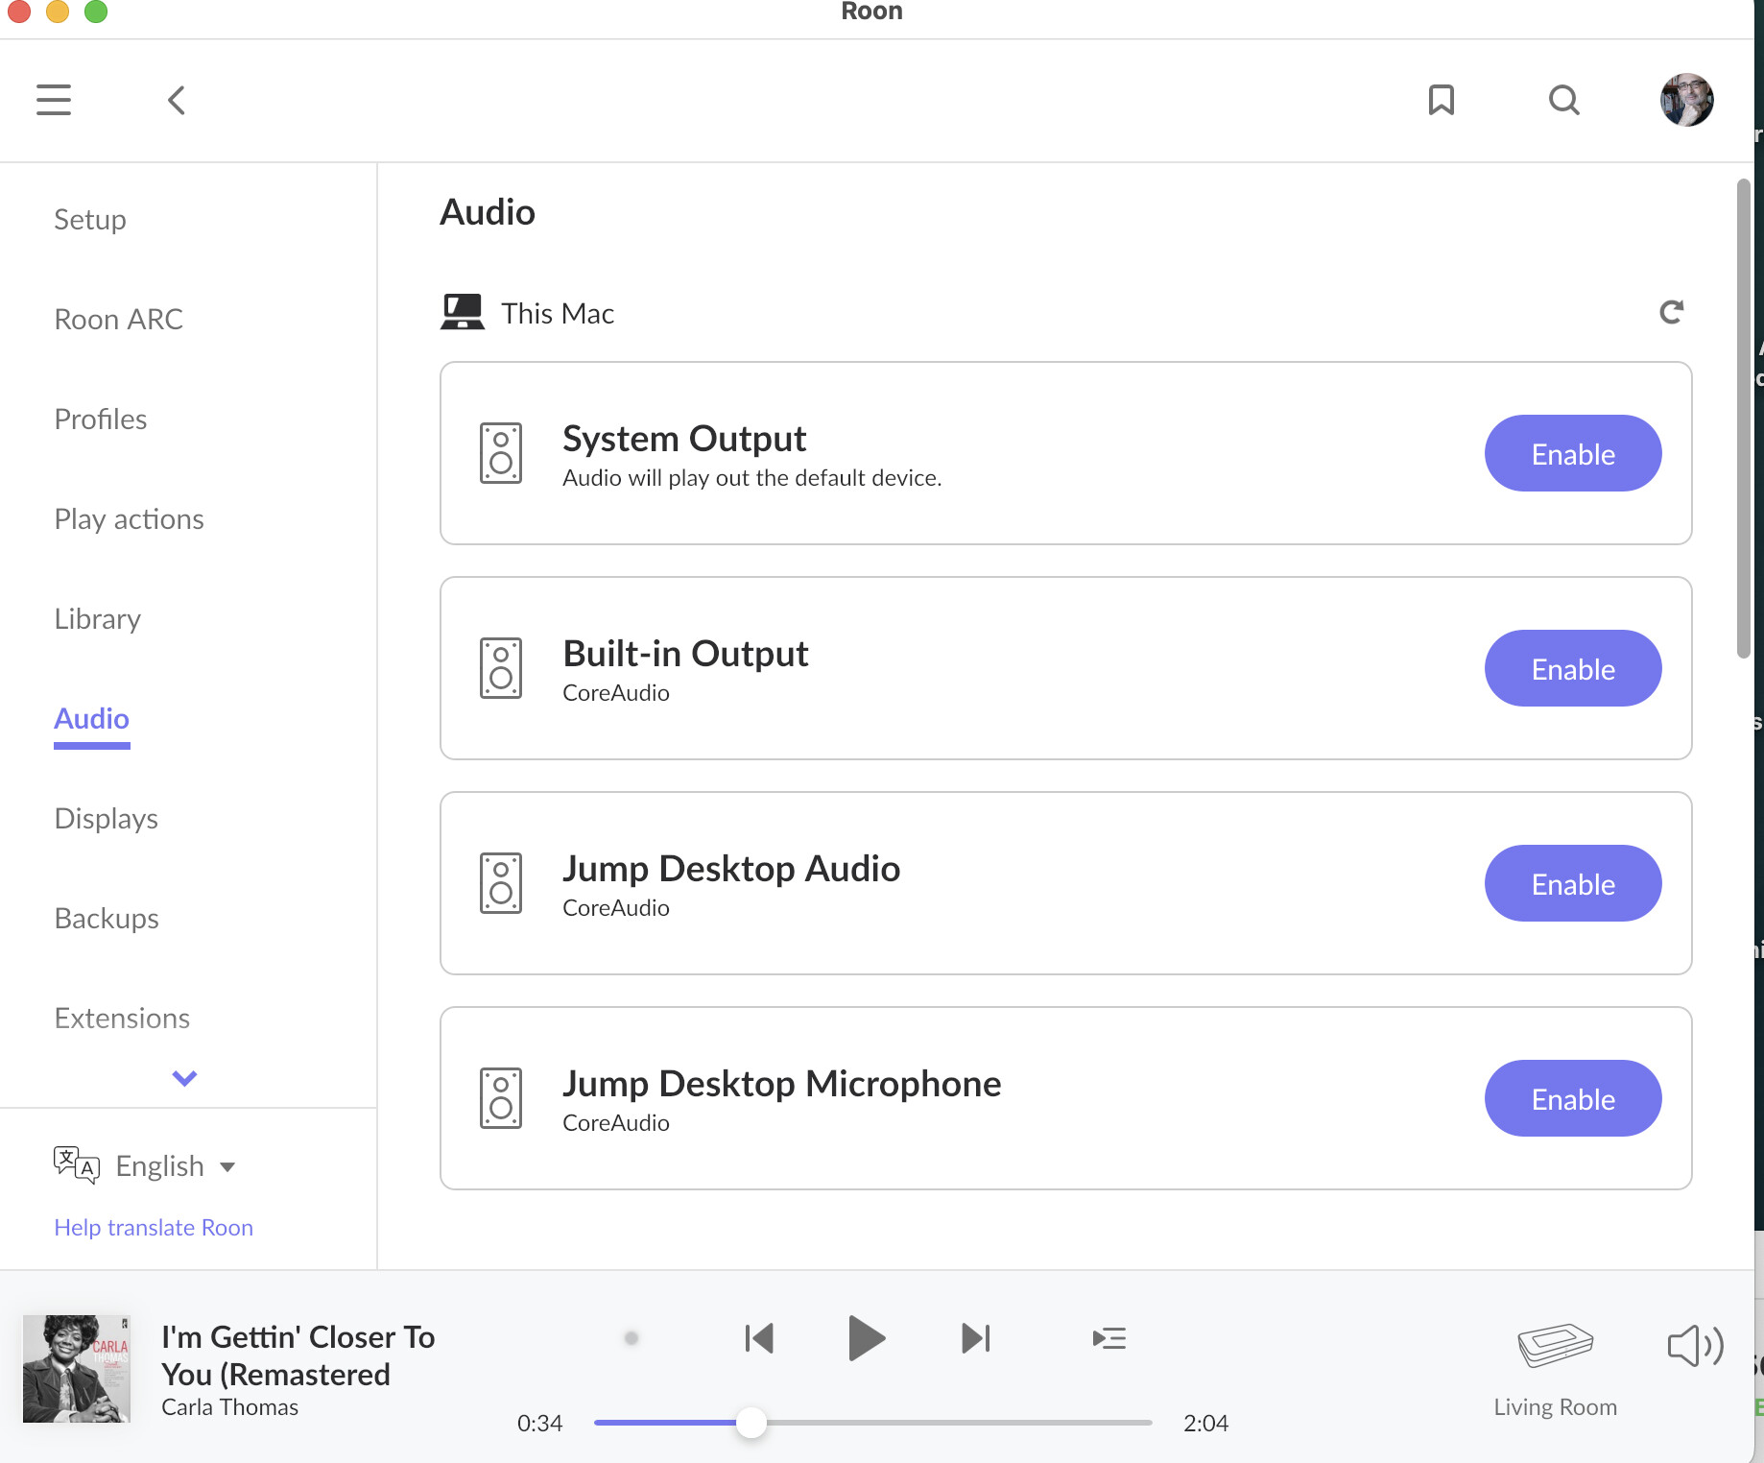Click the elapsed time 0:34

[x=539, y=1423]
